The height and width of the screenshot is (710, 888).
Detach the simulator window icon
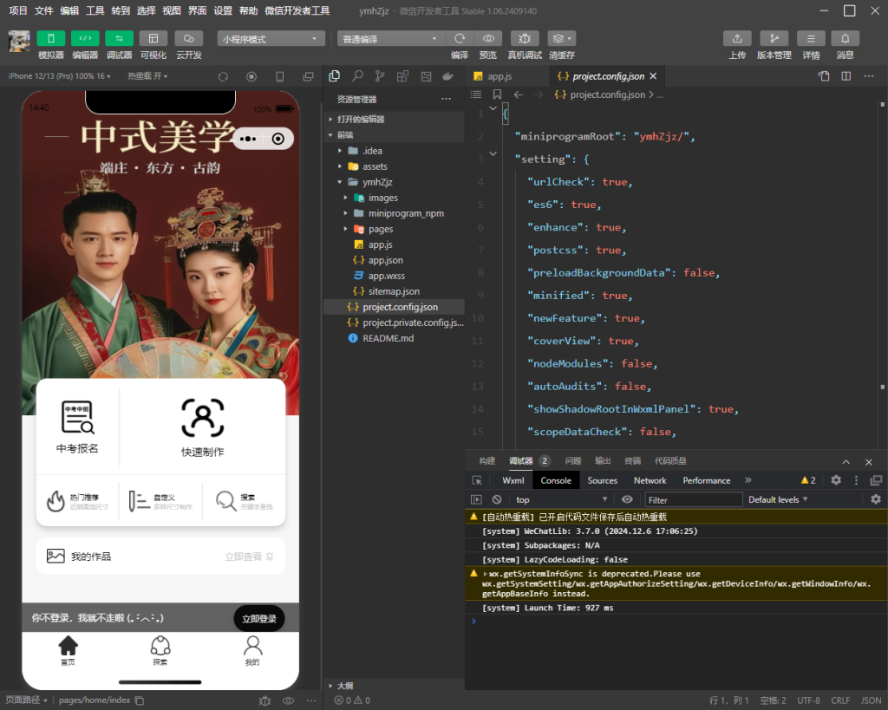(308, 76)
